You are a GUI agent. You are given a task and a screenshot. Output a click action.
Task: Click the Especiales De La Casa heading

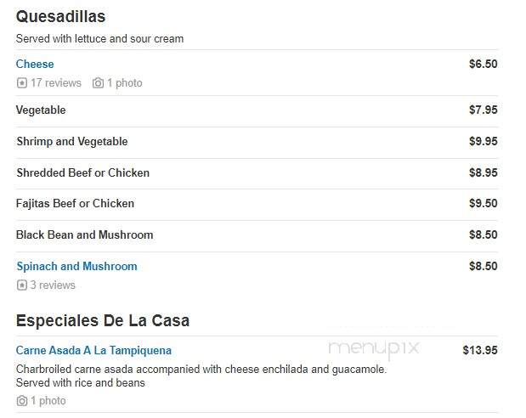coord(103,320)
